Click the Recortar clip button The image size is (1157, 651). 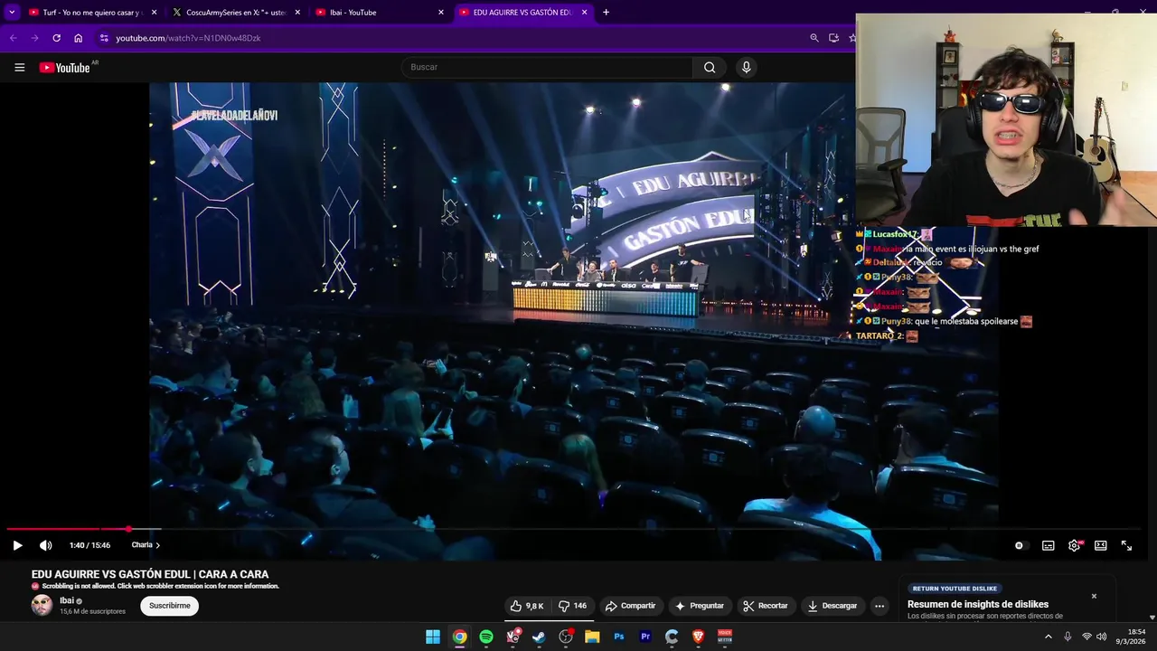[765, 606]
